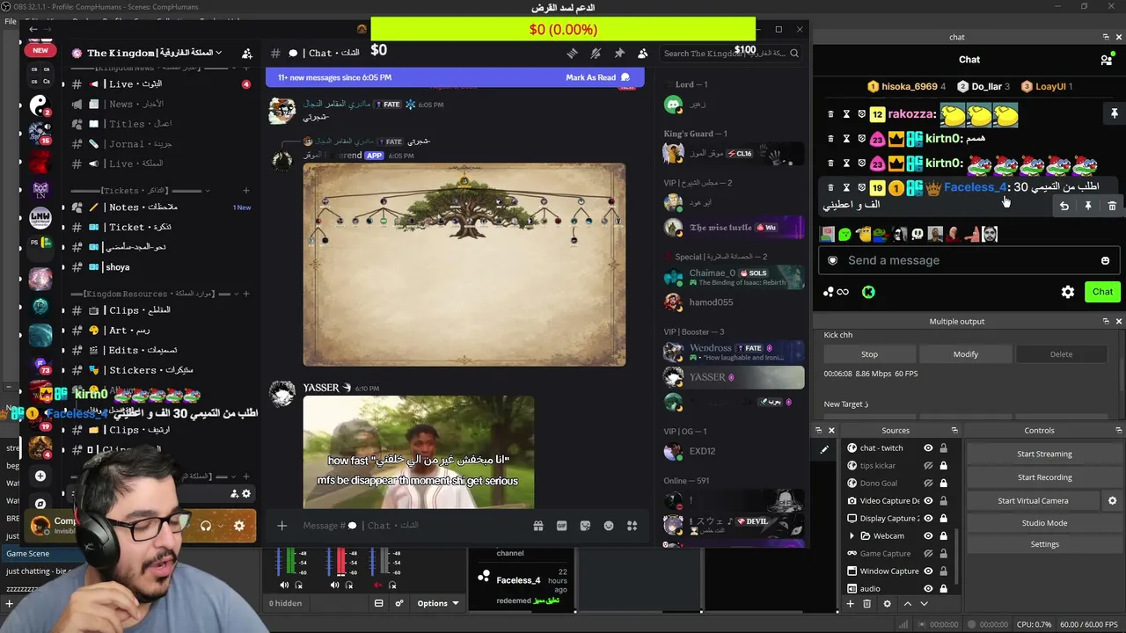Image resolution: width=1126 pixels, height=633 pixels.
Task: Open virtual camera settings gear
Action: click(1112, 501)
